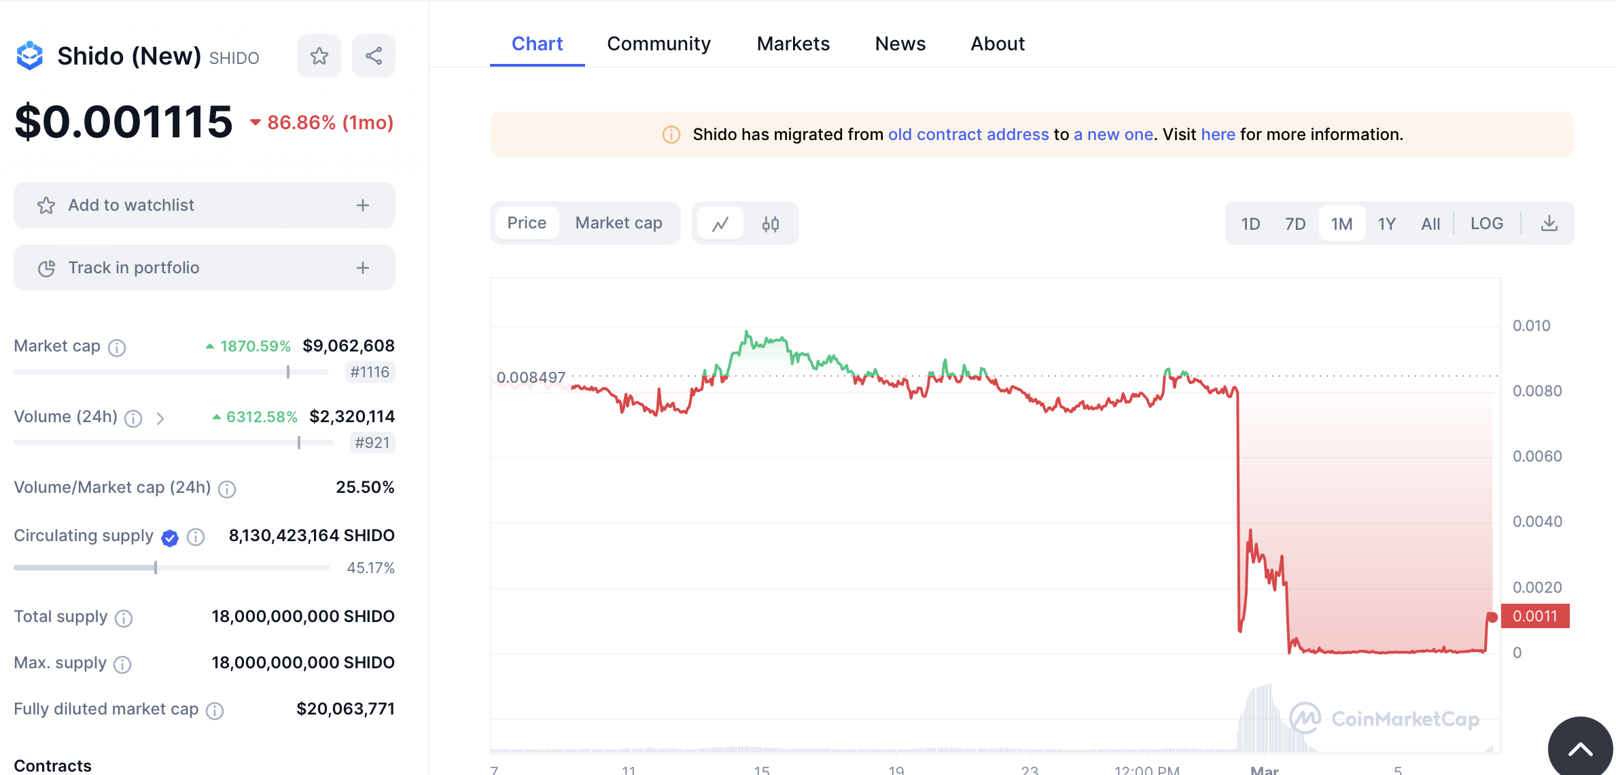
Task: Toggle LOG scale on chart
Action: [1486, 224]
